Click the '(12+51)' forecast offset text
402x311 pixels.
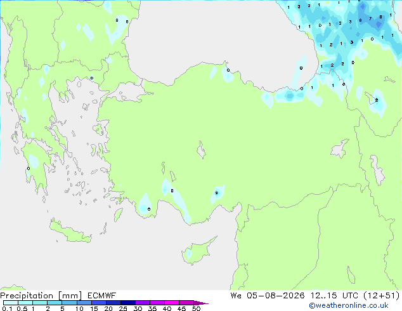click(x=382, y=296)
